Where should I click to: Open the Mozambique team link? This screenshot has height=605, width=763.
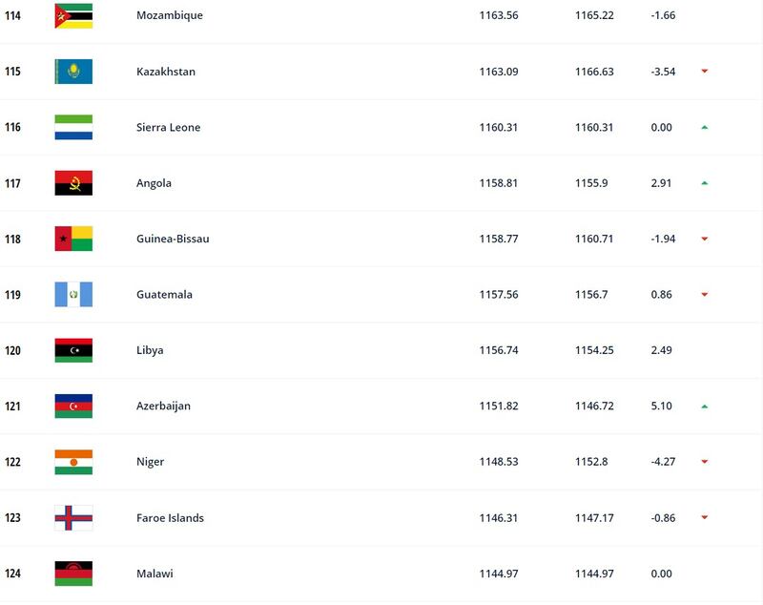(x=170, y=15)
